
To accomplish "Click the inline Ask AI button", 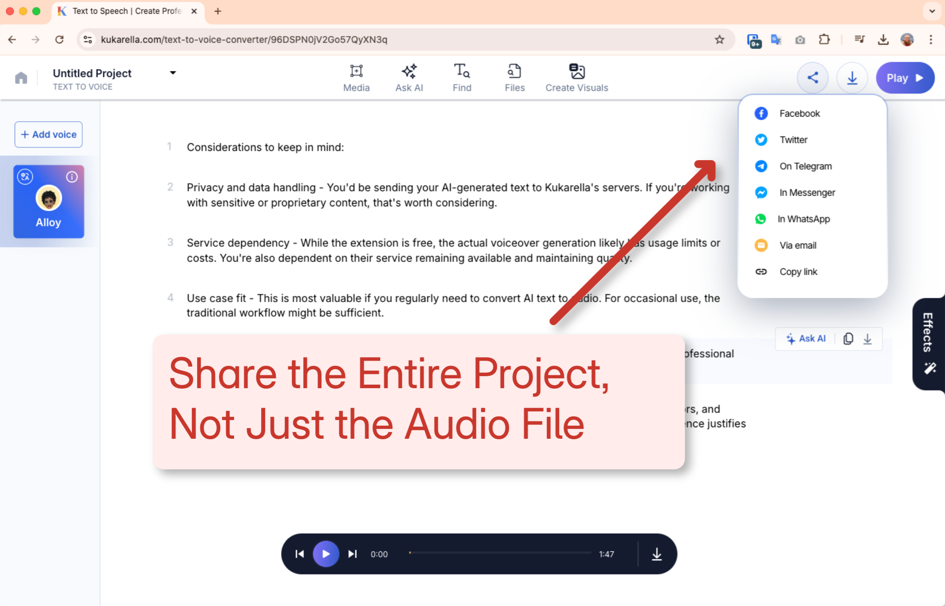I will coord(806,338).
